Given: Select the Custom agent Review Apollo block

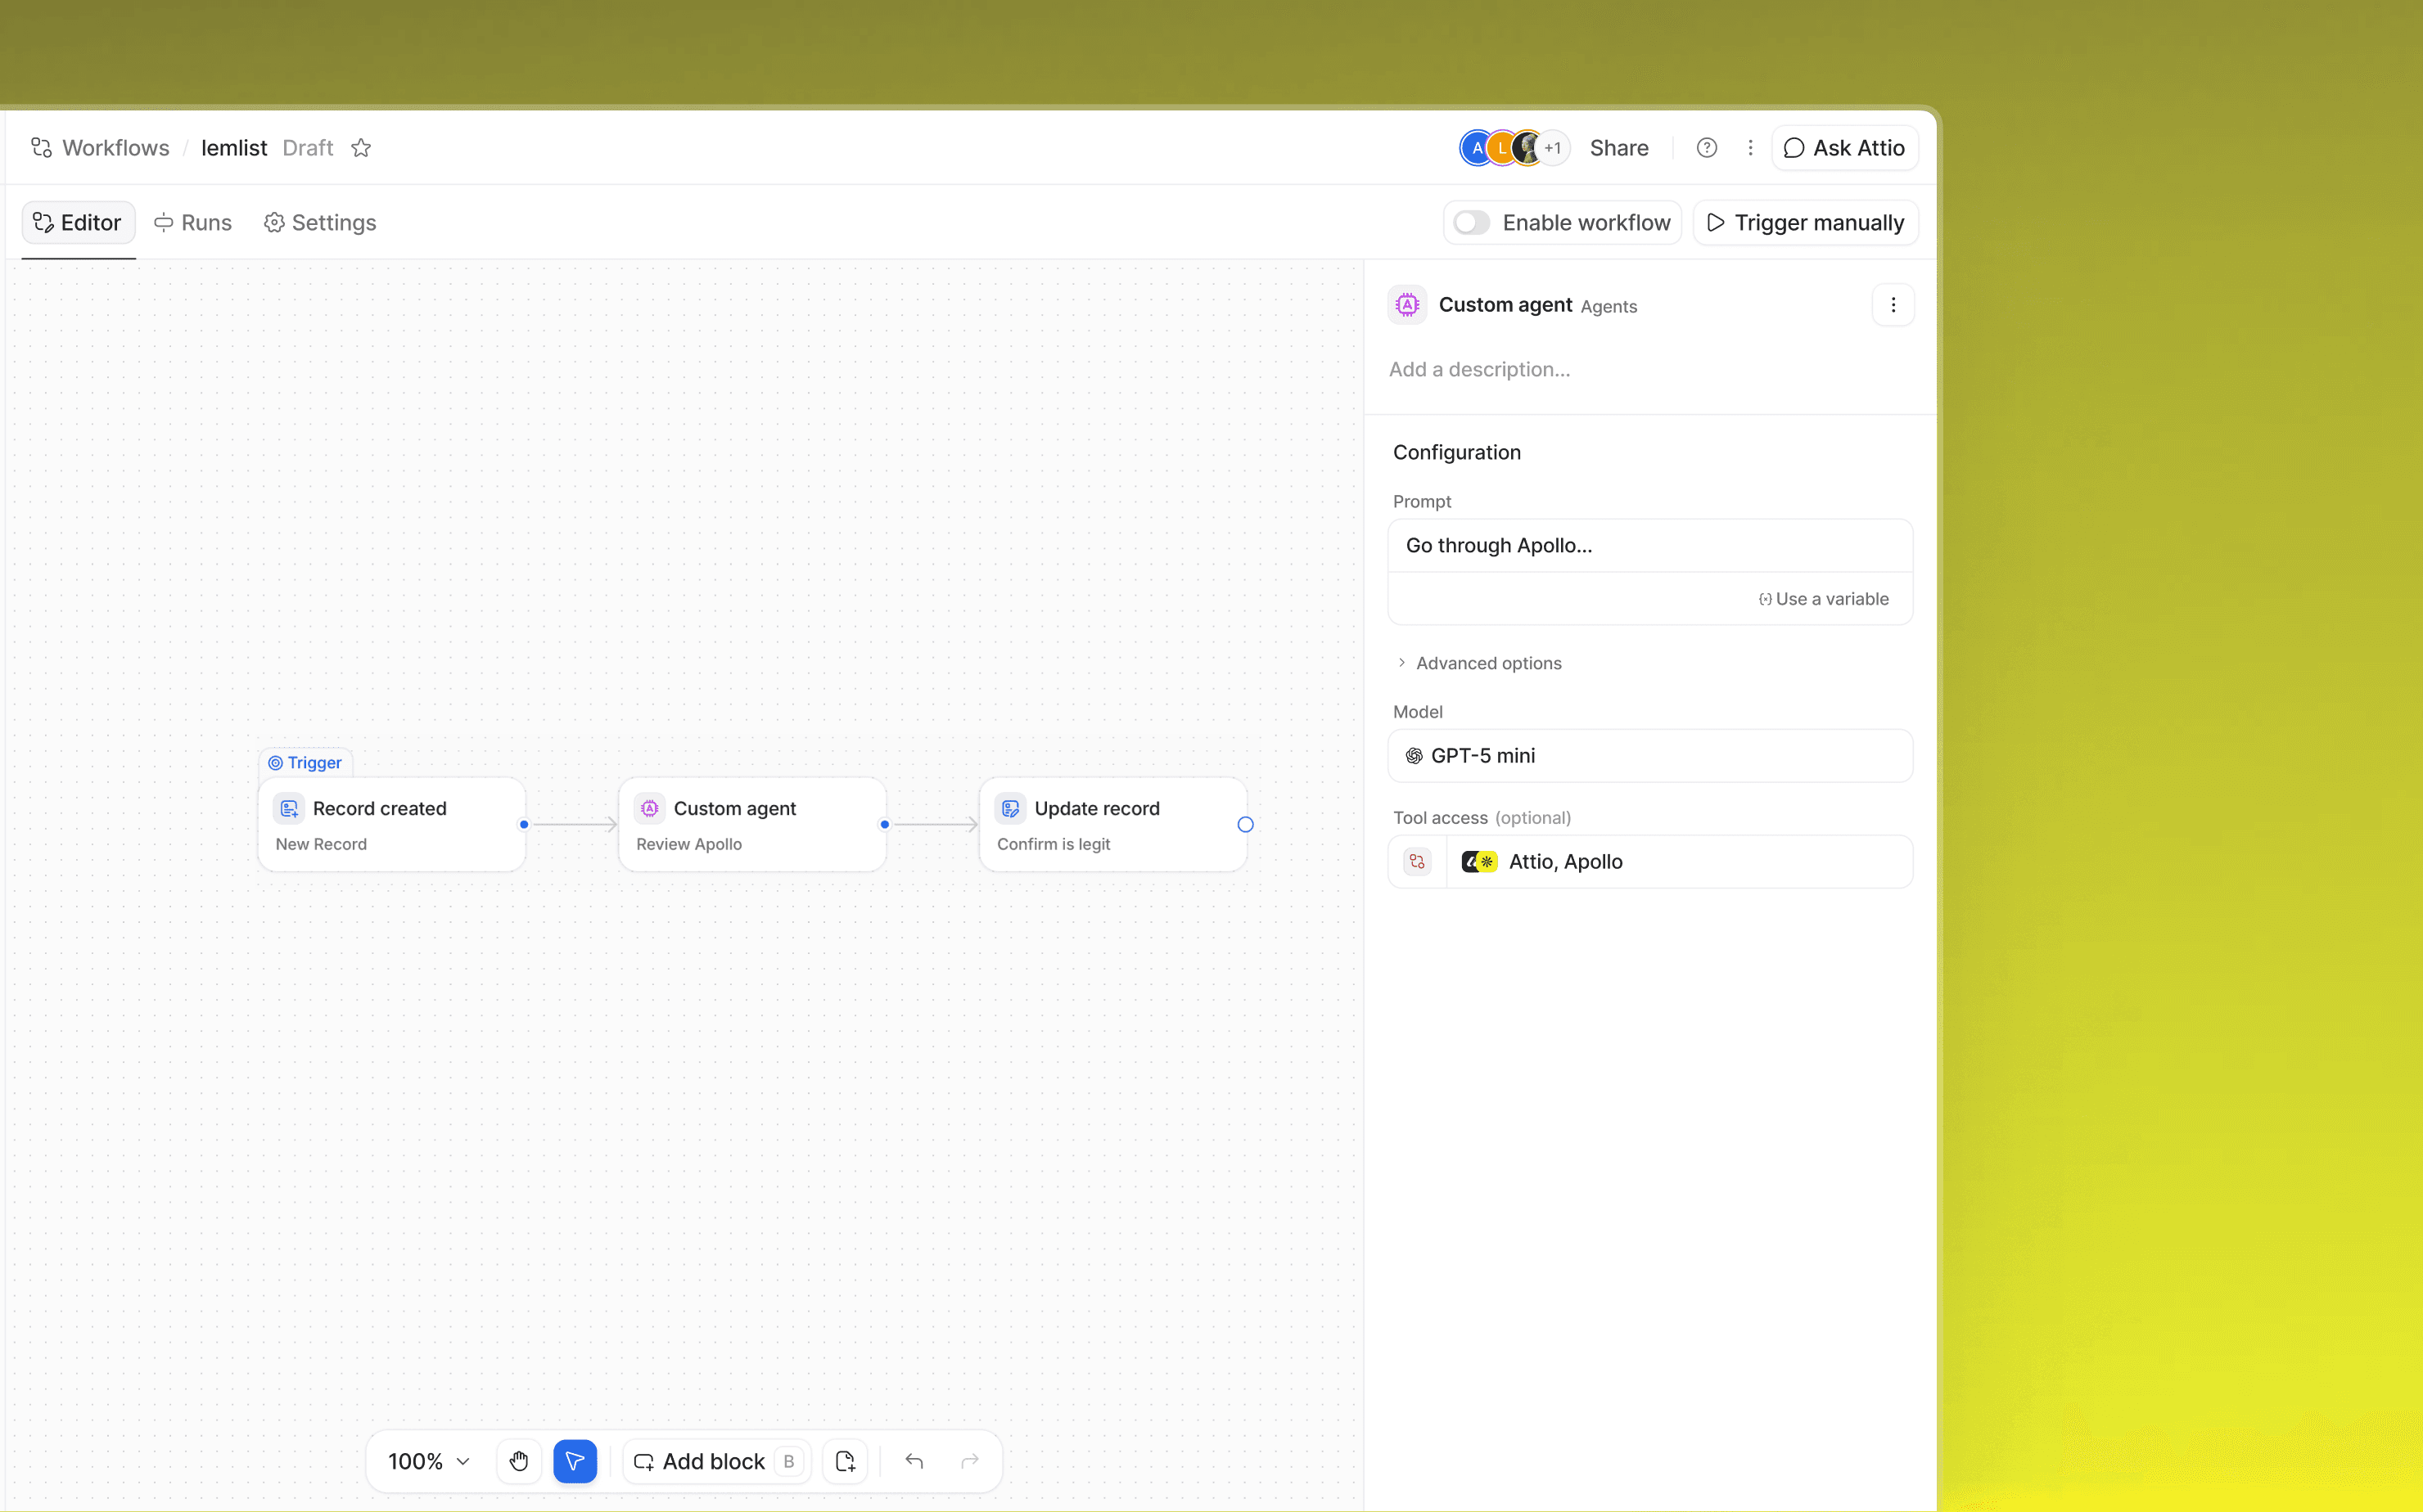Looking at the screenshot, I should (x=752, y=824).
